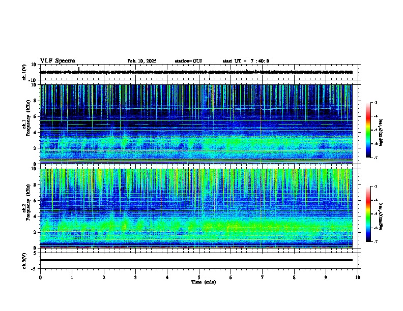Screen dimensions: 403x311
Task: Click the "8" kHz tick on ch.2 frequency axis
Action: (35, 185)
